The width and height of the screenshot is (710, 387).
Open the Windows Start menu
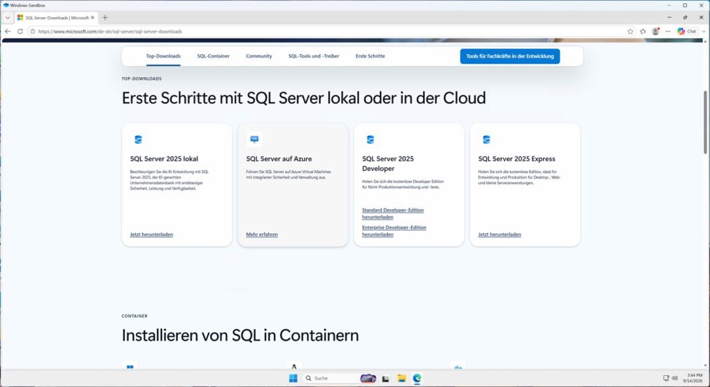click(x=293, y=378)
